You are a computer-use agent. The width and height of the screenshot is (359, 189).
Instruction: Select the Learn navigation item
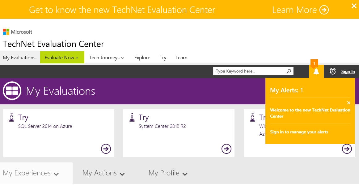[x=181, y=57]
